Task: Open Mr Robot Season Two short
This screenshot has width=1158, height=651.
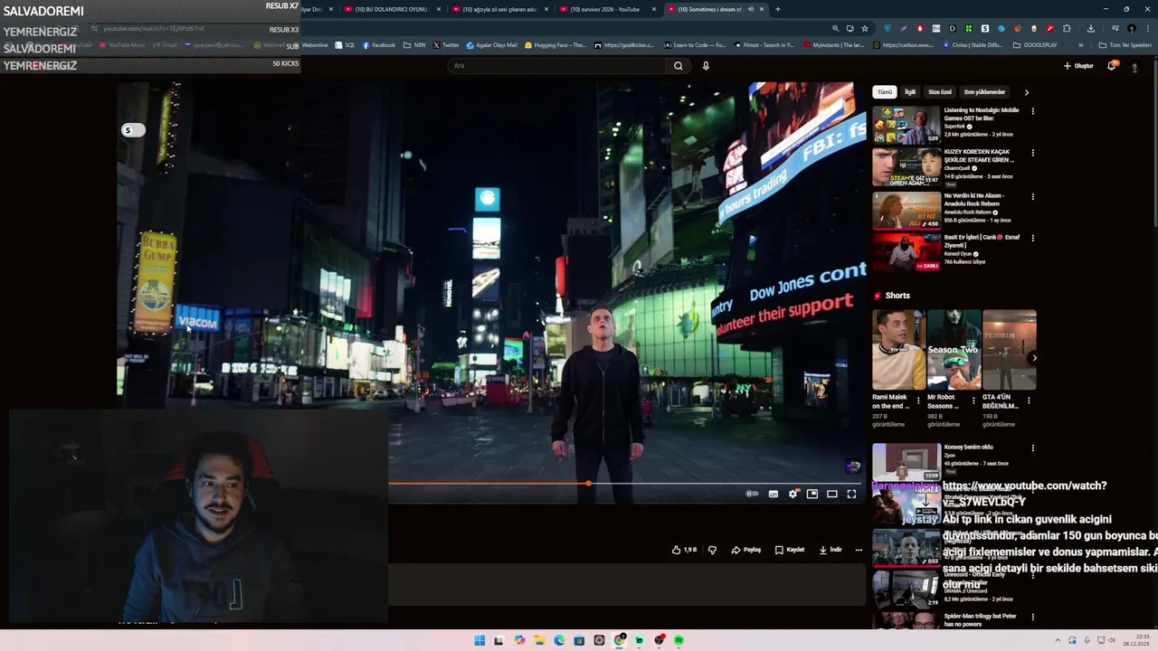Action: [x=954, y=350]
